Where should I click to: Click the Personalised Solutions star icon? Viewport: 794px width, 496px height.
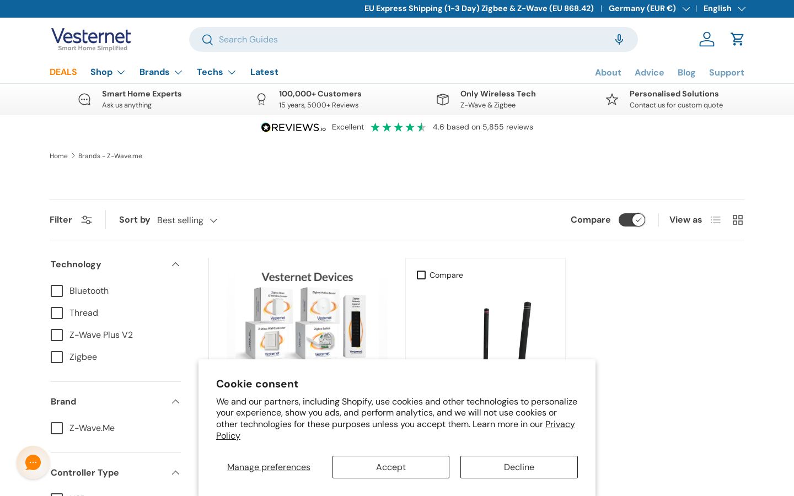(x=612, y=99)
